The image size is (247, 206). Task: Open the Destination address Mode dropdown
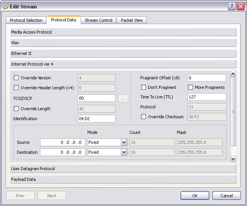[124, 152]
